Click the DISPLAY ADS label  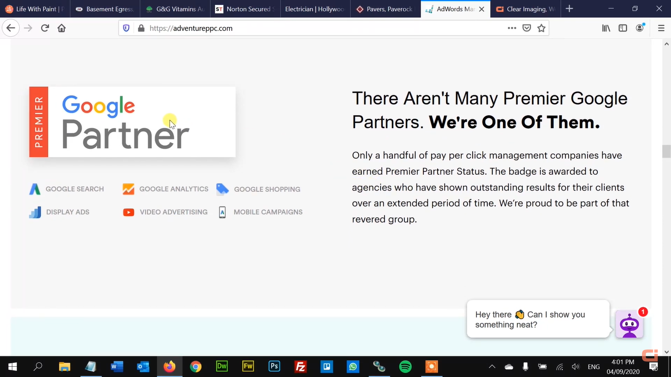coord(68,212)
